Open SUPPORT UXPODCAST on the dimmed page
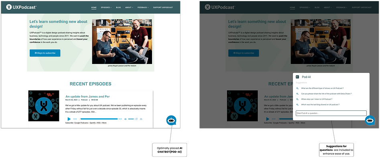This screenshot has width=380, height=158. (x=362, y=8)
